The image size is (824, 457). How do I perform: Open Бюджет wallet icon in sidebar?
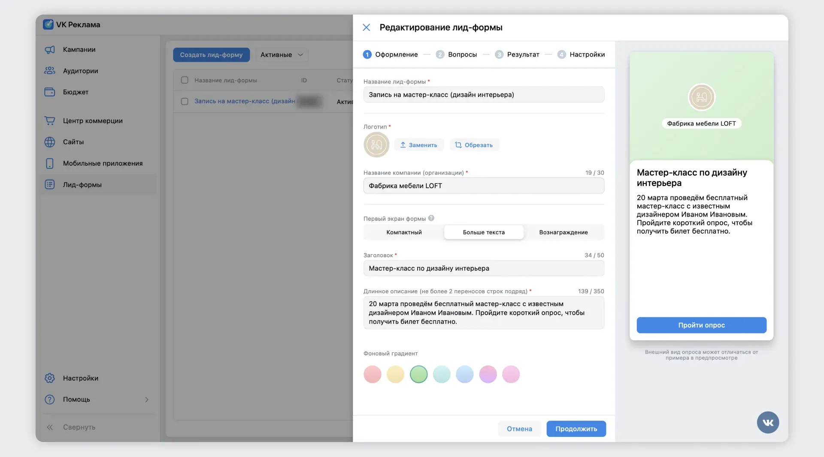[50, 92]
